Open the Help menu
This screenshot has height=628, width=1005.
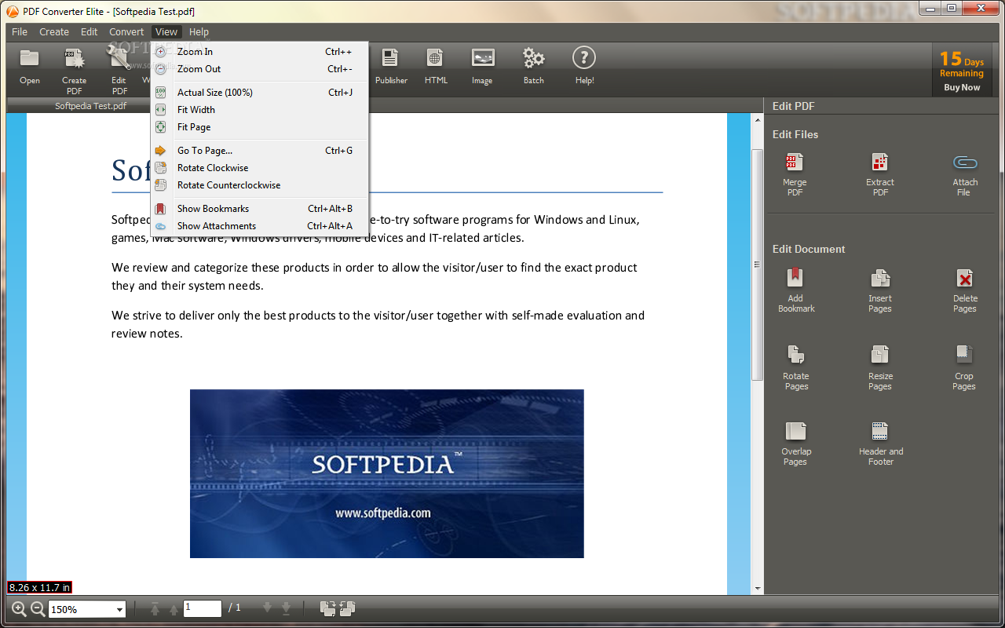pos(199,32)
